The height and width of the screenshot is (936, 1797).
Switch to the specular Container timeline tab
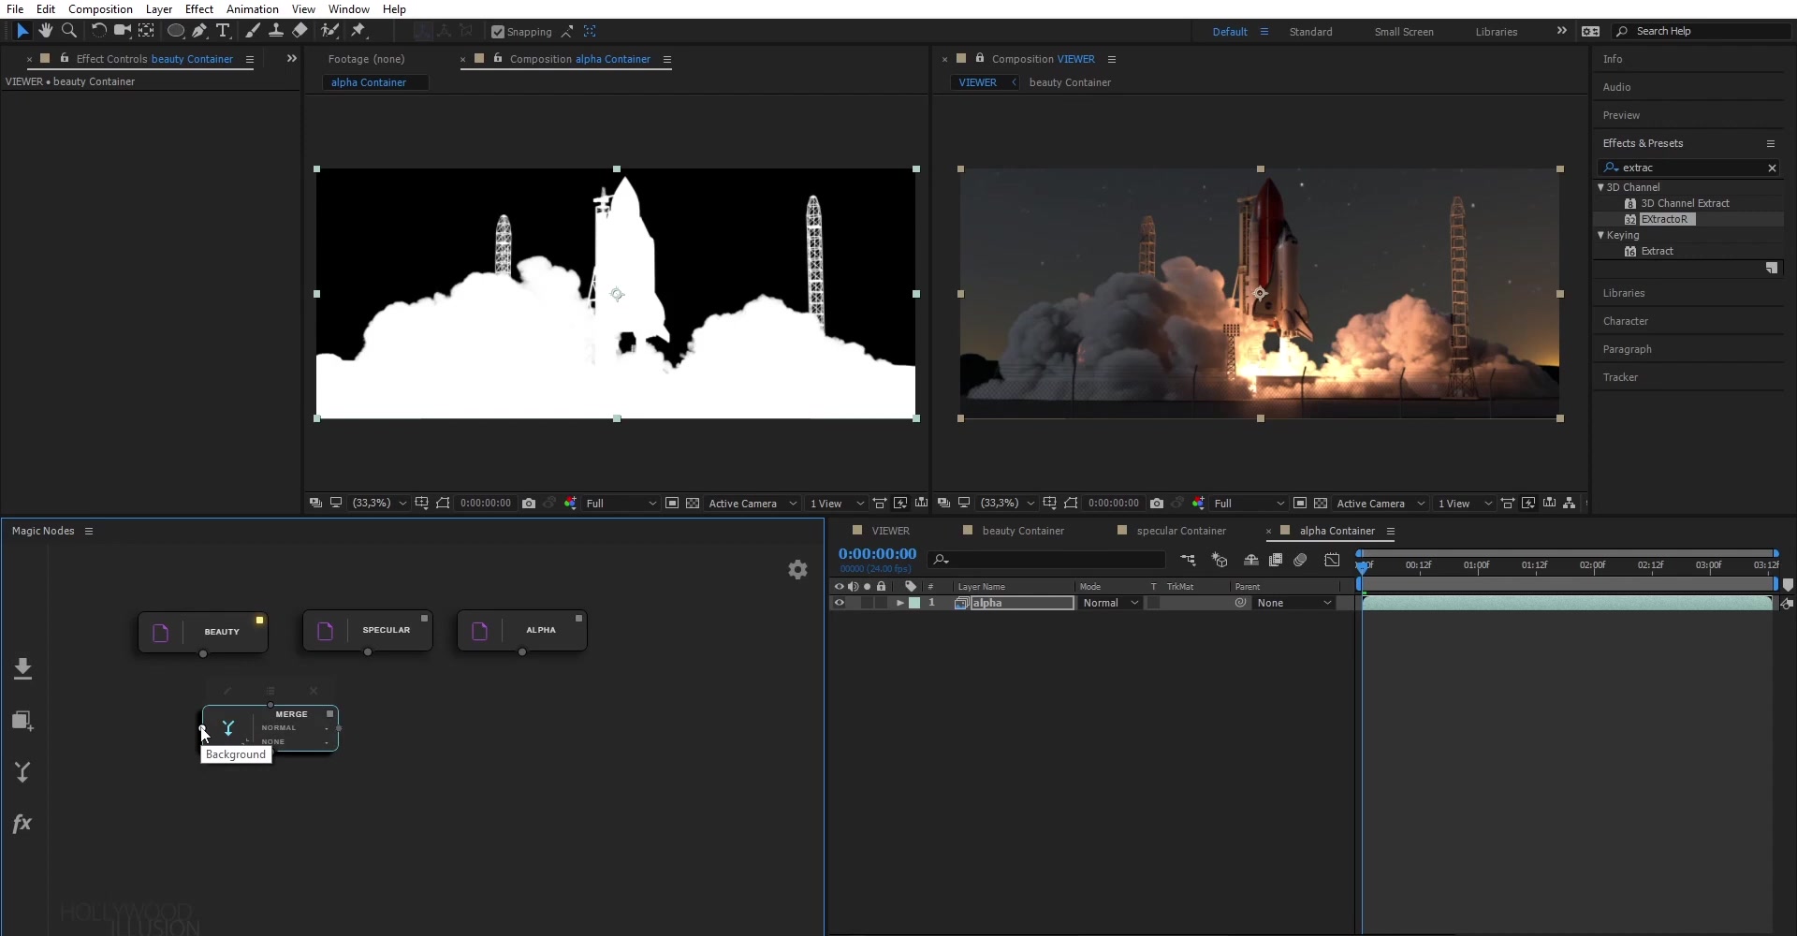pos(1180,531)
